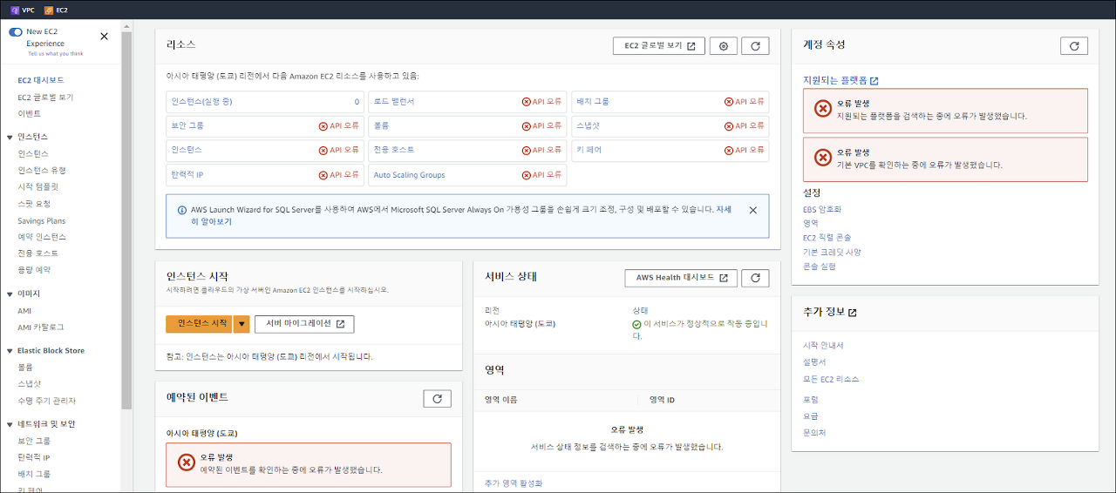Open EC2 대시보드 in sidebar

pyautogui.click(x=41, y=80)
